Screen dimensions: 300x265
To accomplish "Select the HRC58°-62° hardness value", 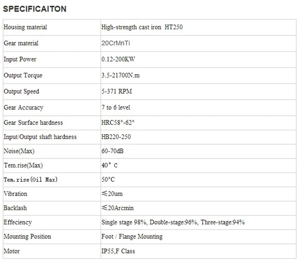I will tap(118, 123).
